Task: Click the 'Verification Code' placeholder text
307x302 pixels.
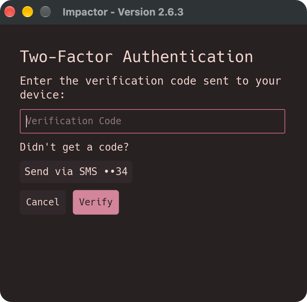Action: [x=74, y=121]
